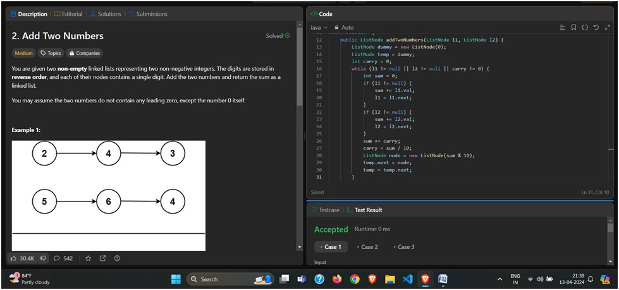Reset code with the undo arrow icon
Viewport: 619px width, 290px height.
click(596, 27)
